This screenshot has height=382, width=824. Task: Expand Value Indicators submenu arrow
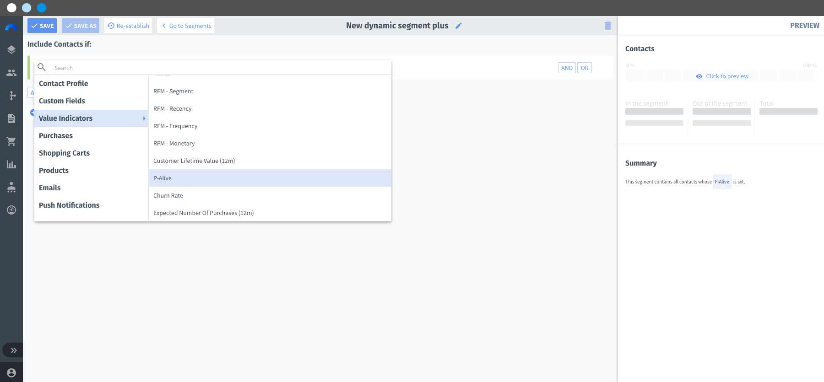tap(144, 118)
